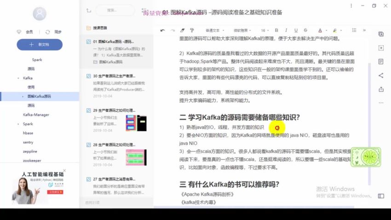The height and width of the screenshot is (220, 391).
Task: Close the 人工智能编程基础 ad
Action: pos(64,171)
